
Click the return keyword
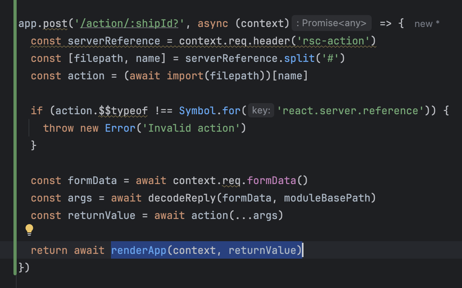[x=49, y=250]
